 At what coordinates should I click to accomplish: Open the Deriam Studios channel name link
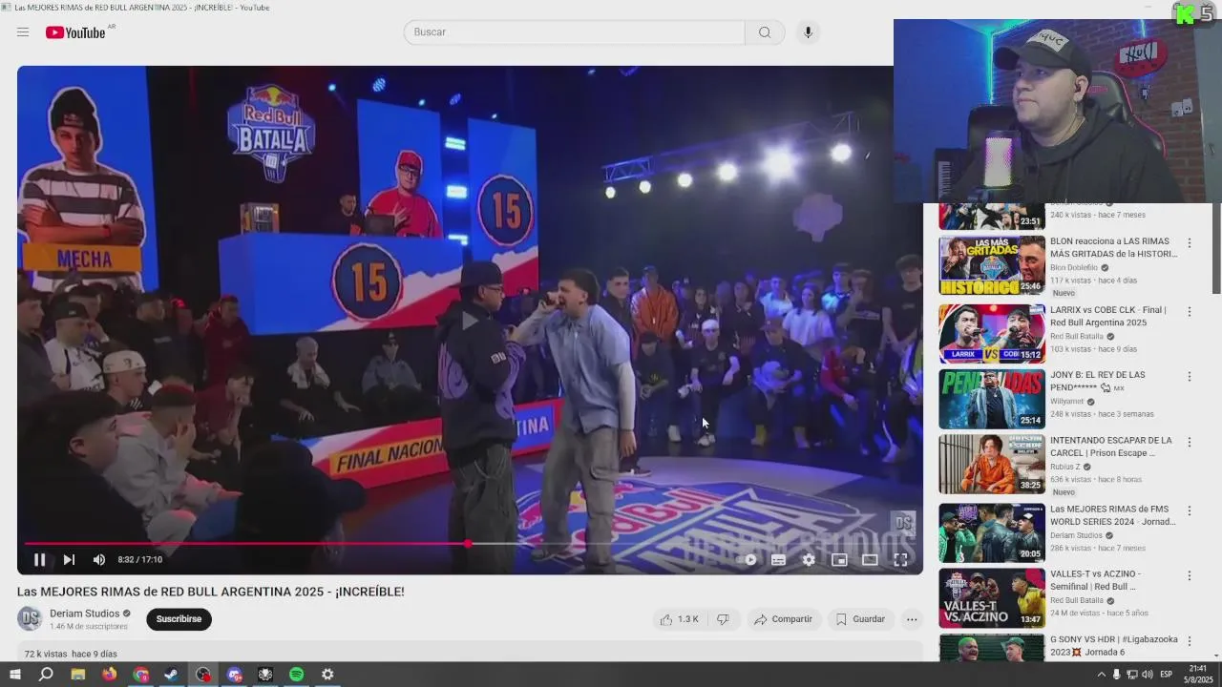pyautogui.click(x=85, y=614)
